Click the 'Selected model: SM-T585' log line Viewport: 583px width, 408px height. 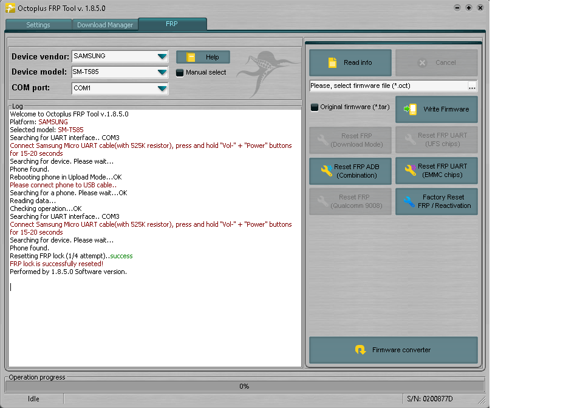click(47, 130)
